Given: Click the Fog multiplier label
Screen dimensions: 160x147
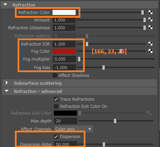Looking at the screenshot, I should 37,59.
